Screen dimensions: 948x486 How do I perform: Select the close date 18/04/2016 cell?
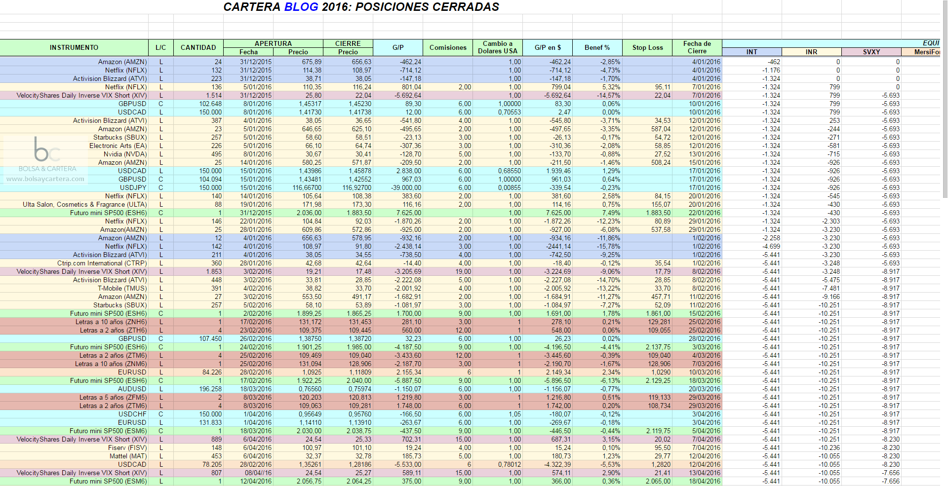point(697,481)
